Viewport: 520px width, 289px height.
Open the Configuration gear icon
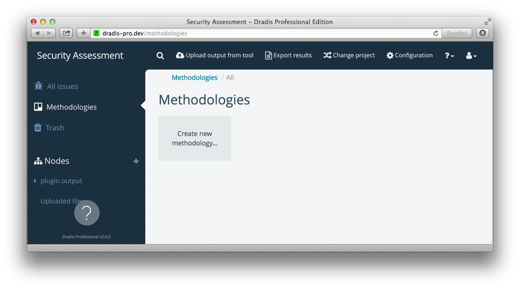coord(390,55)
